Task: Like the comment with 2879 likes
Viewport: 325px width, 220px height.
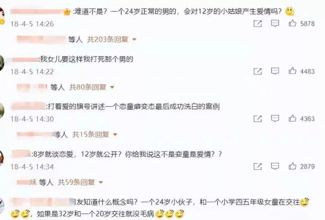Action: (292, 166)
